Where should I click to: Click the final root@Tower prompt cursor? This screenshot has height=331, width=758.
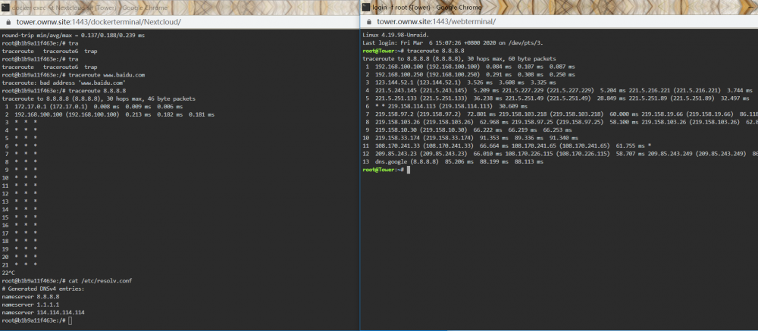coord(409,170)
